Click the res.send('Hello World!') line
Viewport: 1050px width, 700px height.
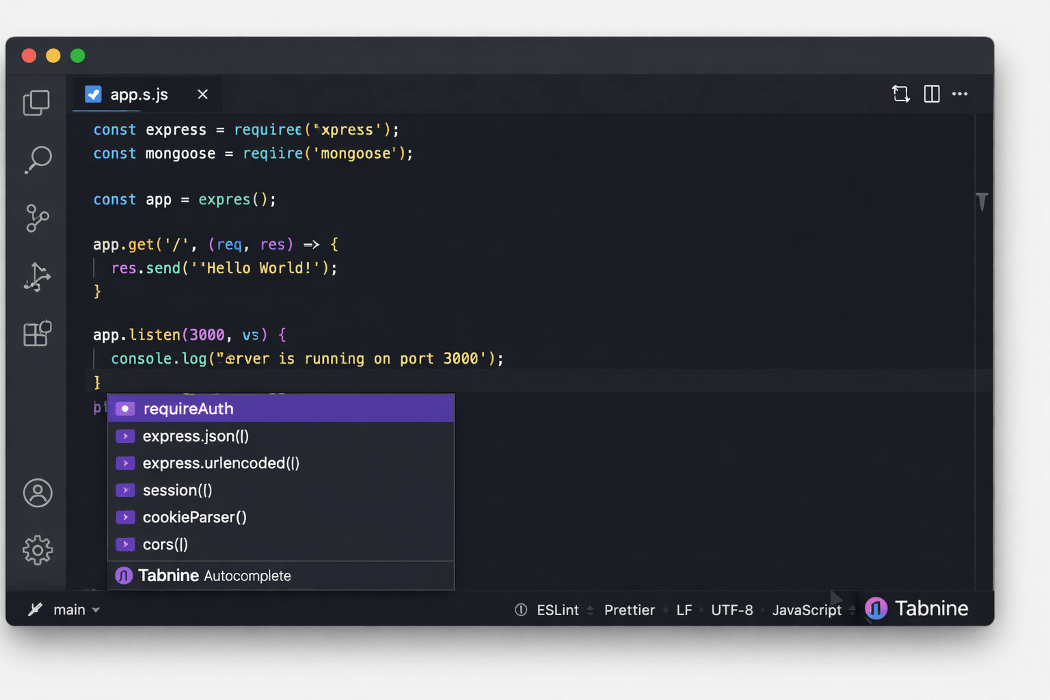click(x=224, y=268)
